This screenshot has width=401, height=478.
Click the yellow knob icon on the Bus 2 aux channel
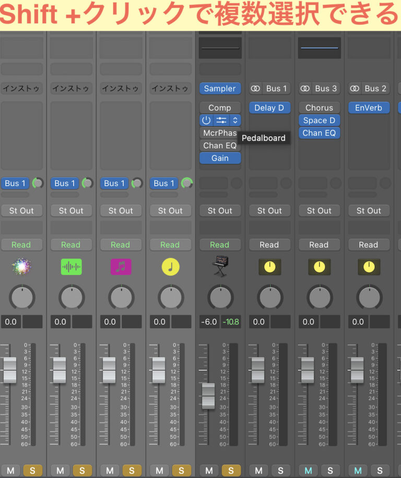pyautogui.click(x=369, y=267)
